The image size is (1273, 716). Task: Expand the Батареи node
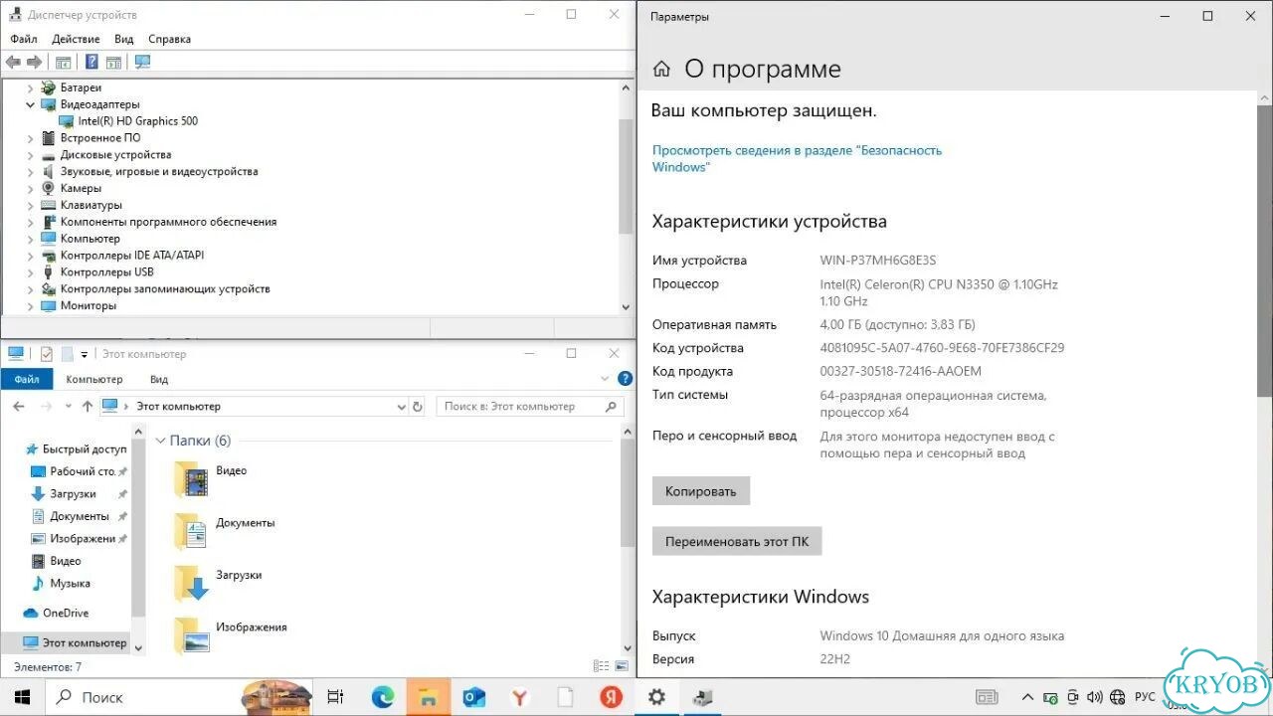pos(30,88)
